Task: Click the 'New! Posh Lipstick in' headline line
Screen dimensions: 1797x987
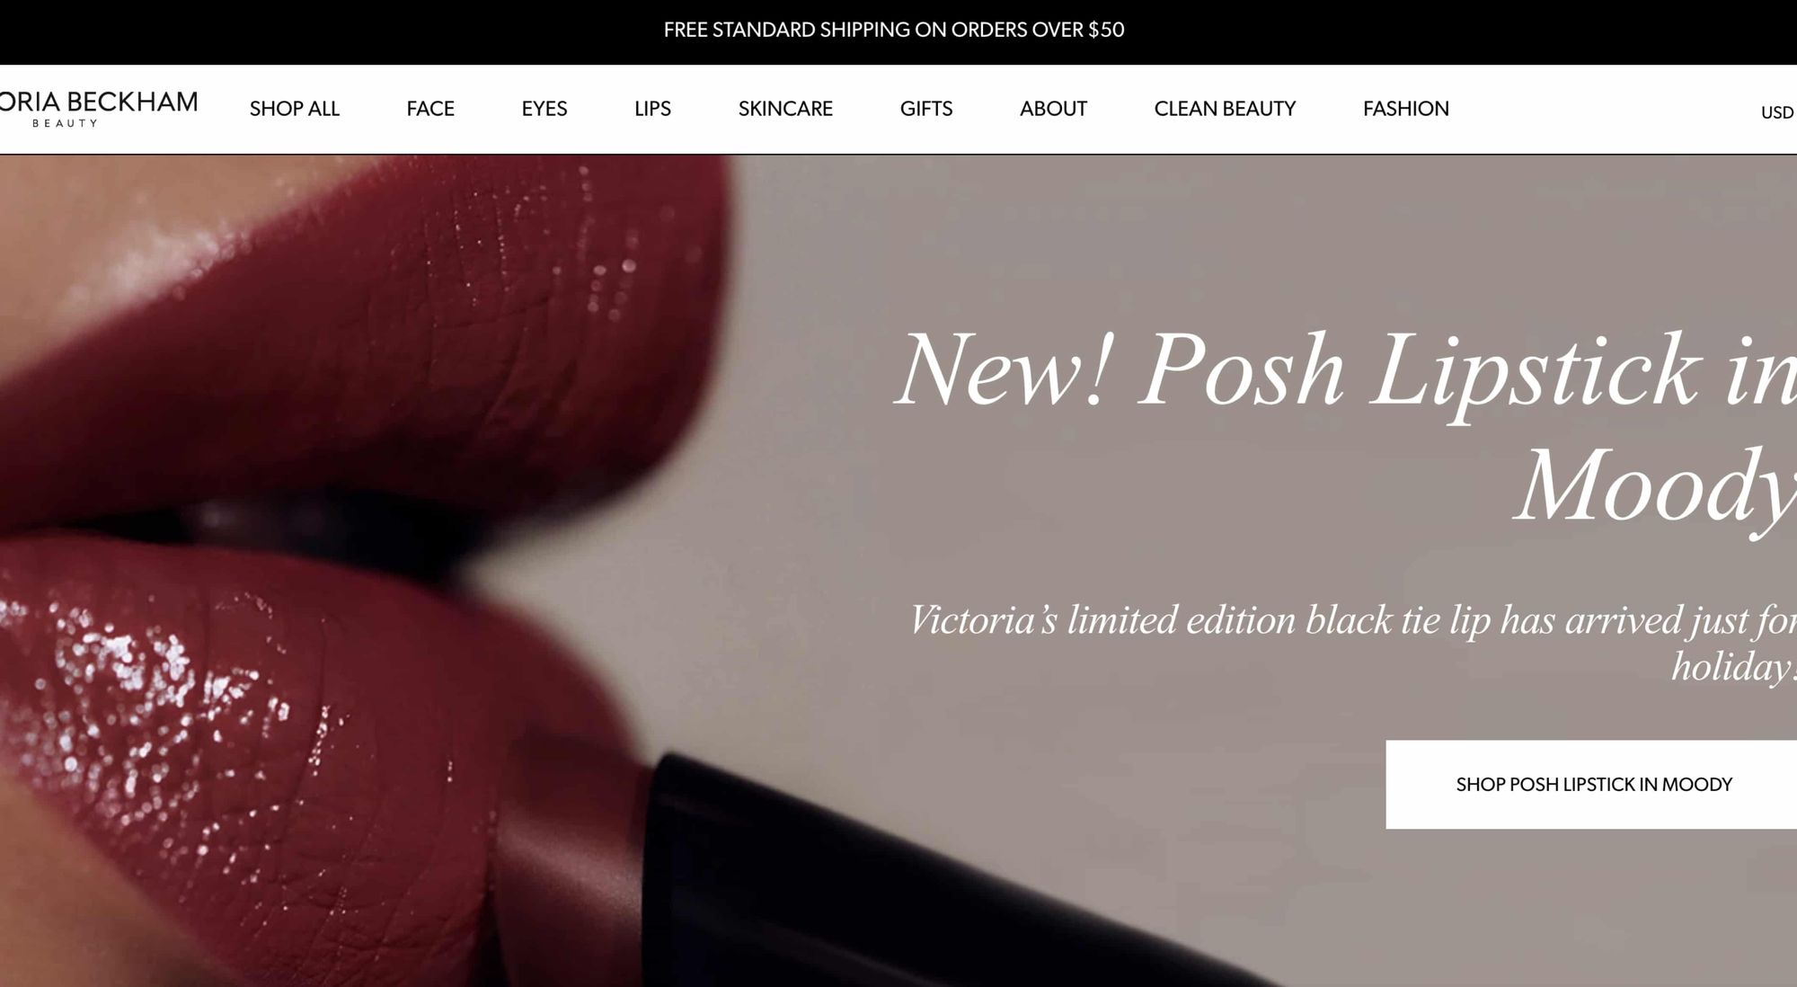Action: coord(1346,371)
